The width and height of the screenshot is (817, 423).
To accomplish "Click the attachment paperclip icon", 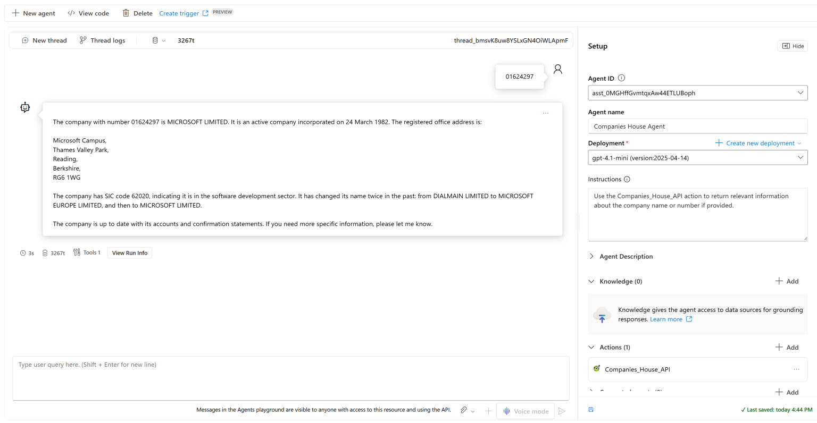I will (x=462, y=410).
